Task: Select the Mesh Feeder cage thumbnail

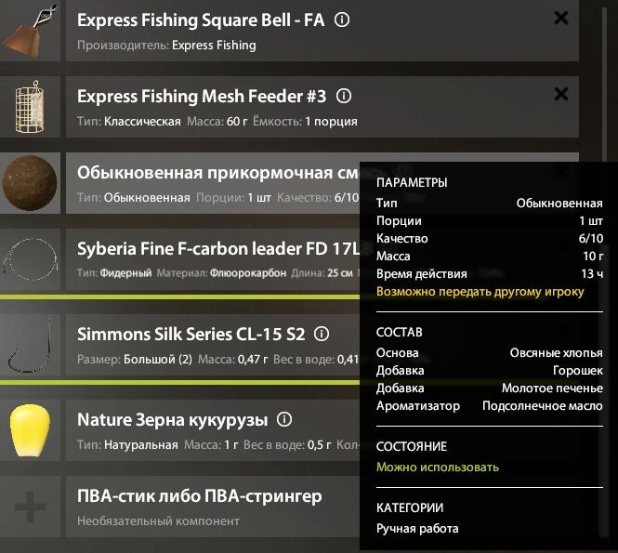Action: [30, 107]
